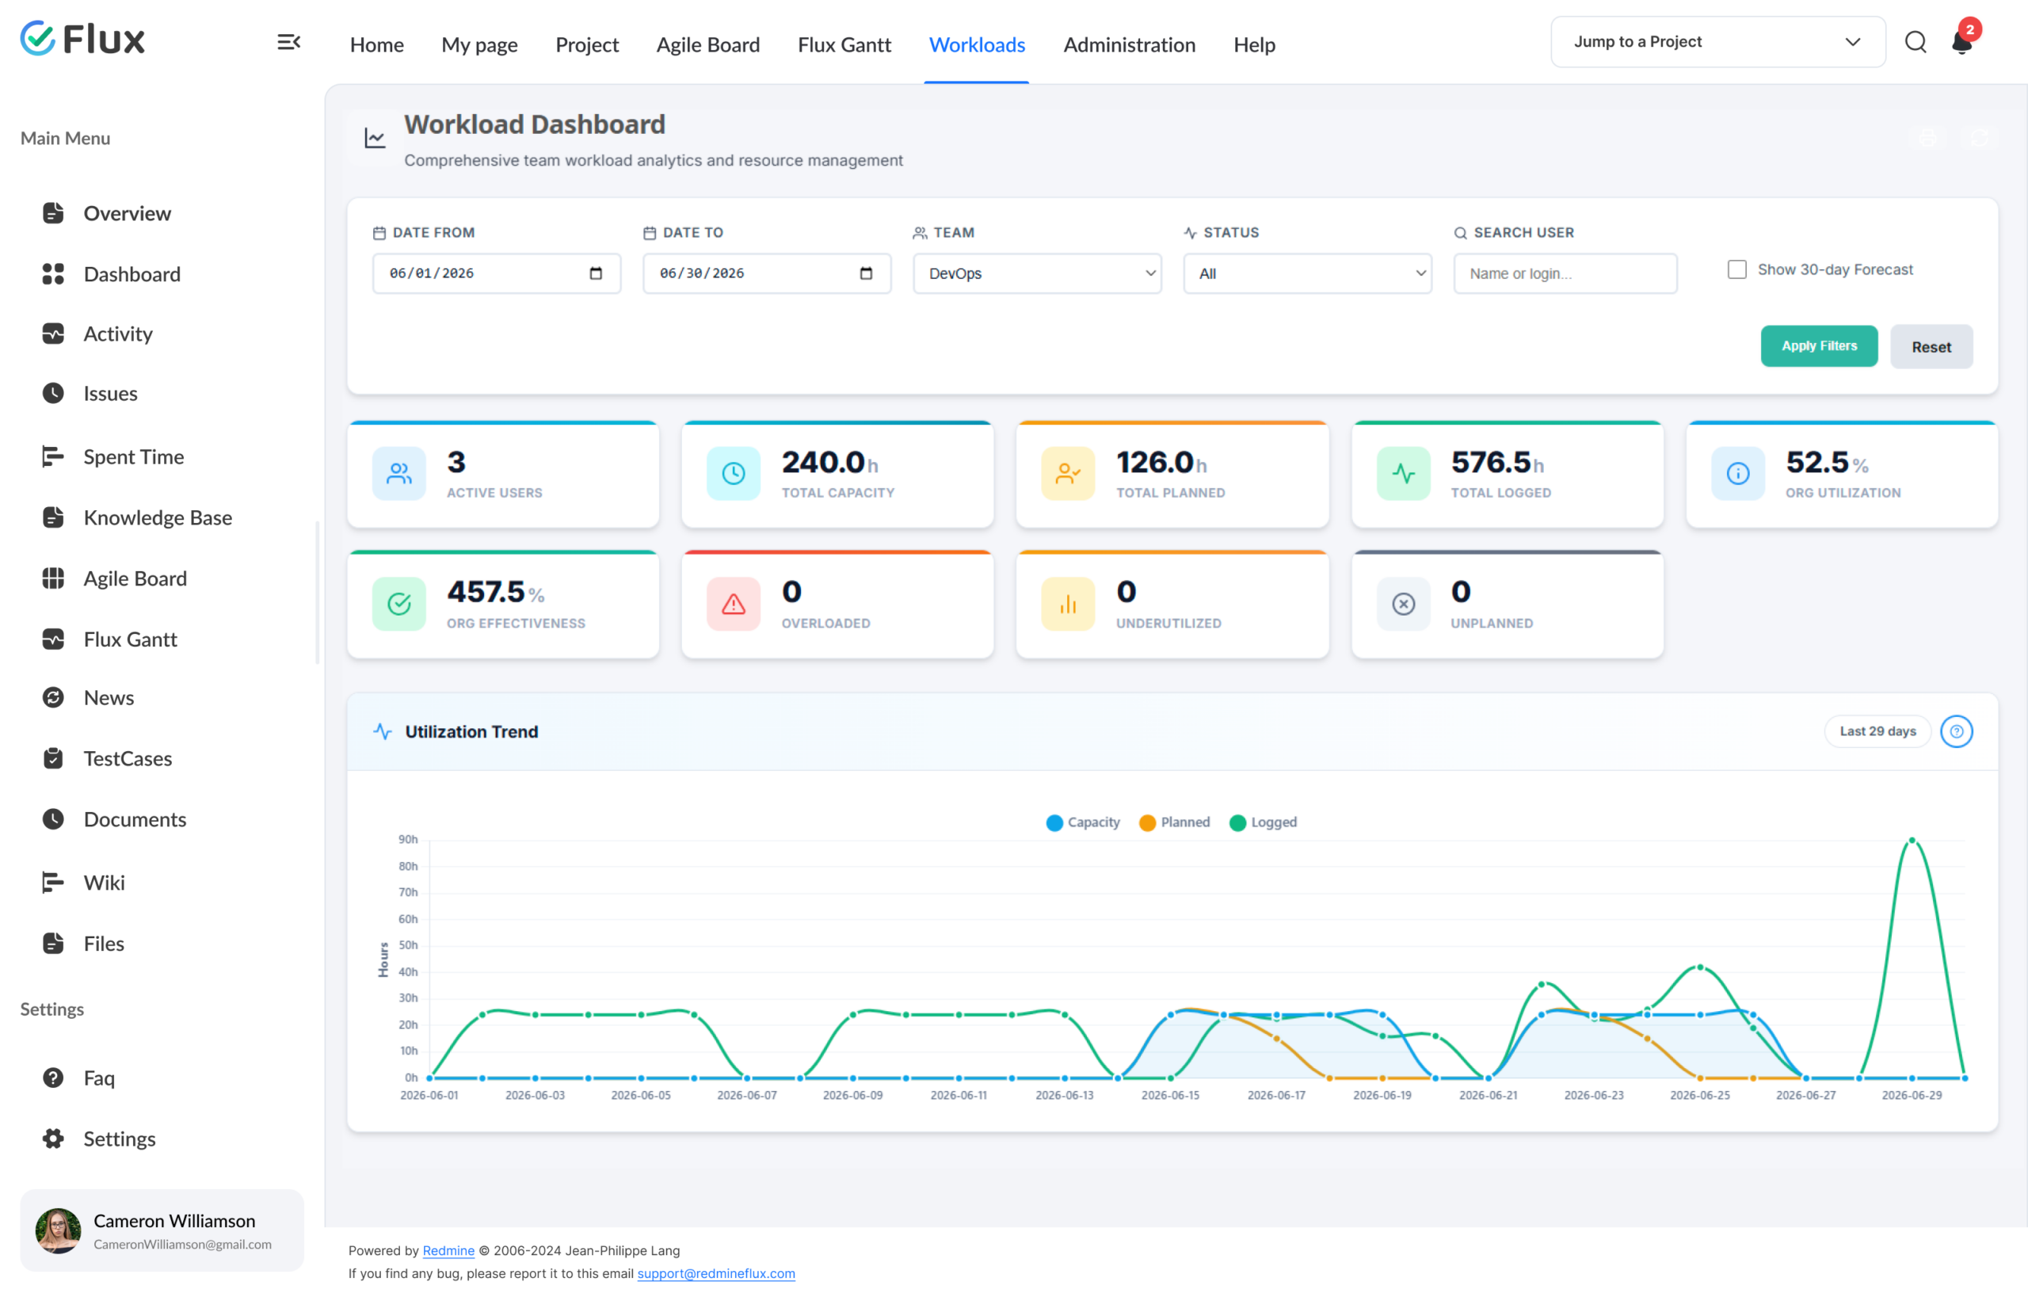Screen dimensions: 2028x1297
Task: Switch to the Flux Gantt top menu tab
Action: 844,44
